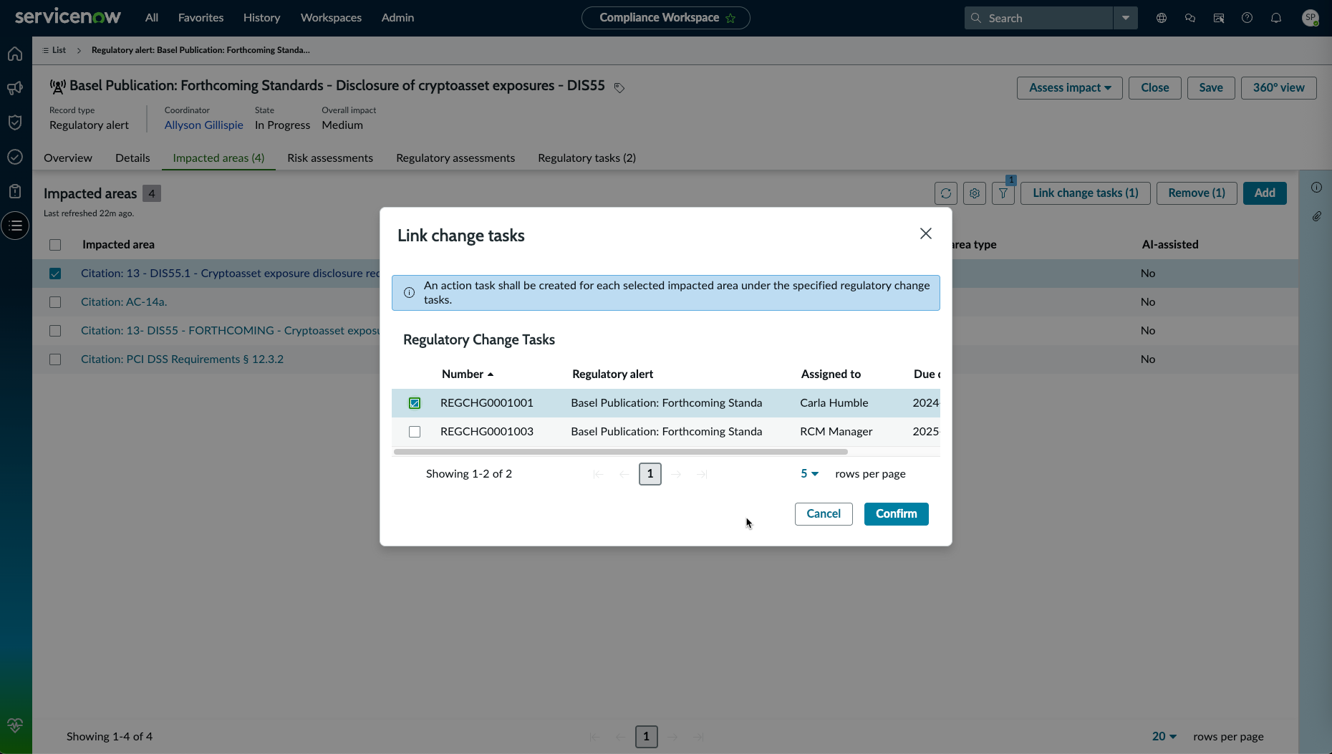Open coordinator Allyson Gillispie link
The width and height of the screenshot is (1332, 754).
coord(204,125)
